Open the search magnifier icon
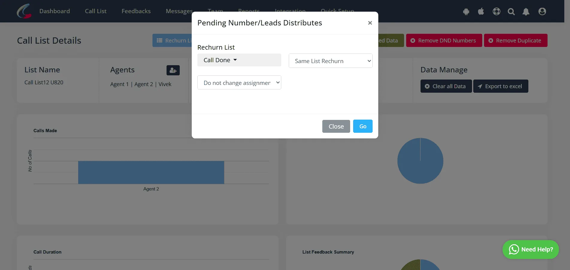This screenshot has height=270, width=570. pos(511,12)
